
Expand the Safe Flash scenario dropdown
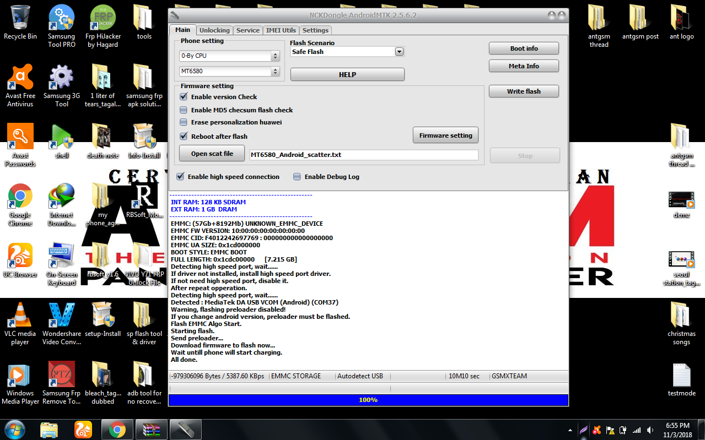coord(400,52)
